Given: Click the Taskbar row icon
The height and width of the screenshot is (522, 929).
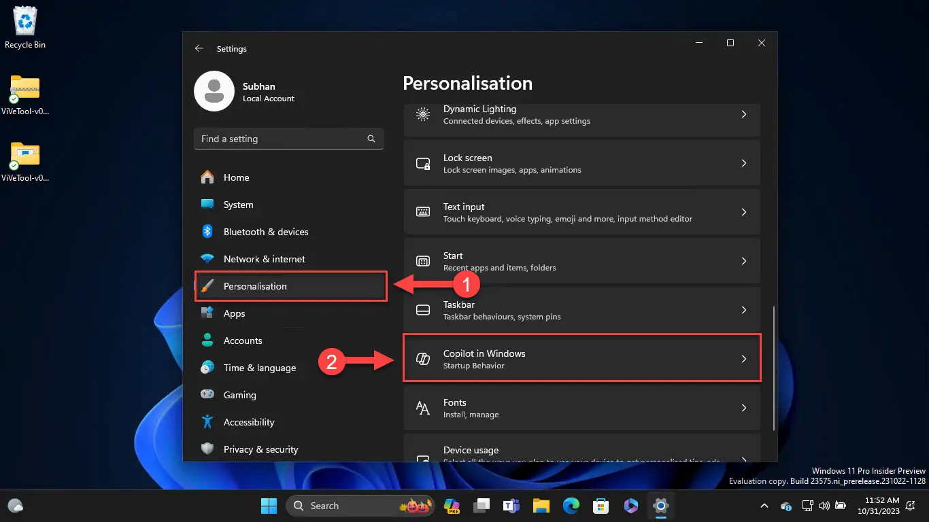Looking at the screenshot, I should coord(423,310).
